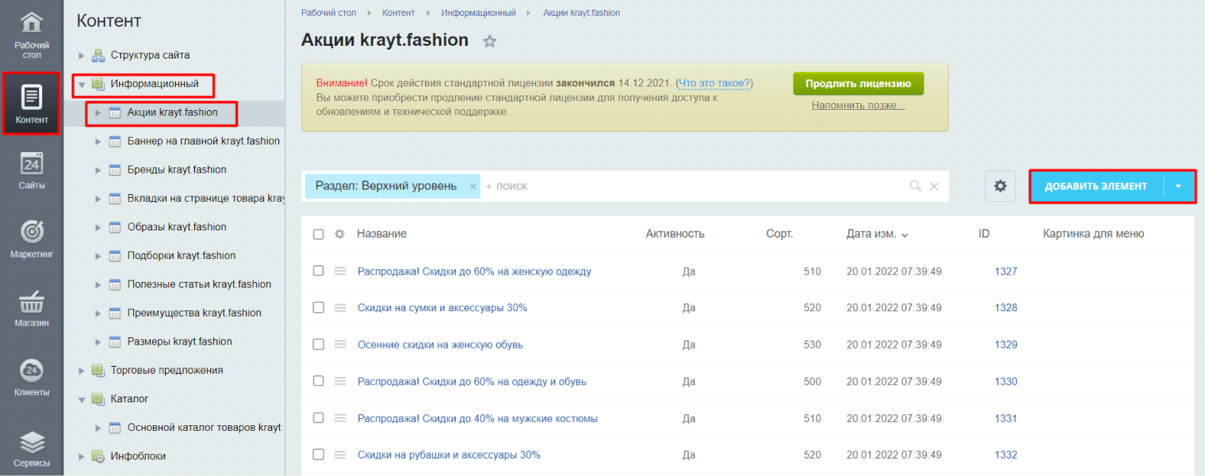
Task: Open dropdown arrow next to Добавить элемент
Action: [x=1178, y=187]
